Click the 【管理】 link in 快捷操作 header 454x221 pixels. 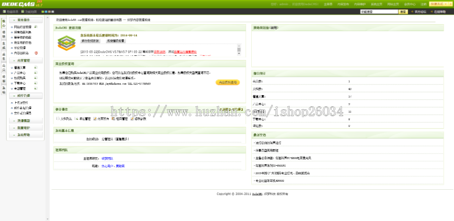(238, 109)
